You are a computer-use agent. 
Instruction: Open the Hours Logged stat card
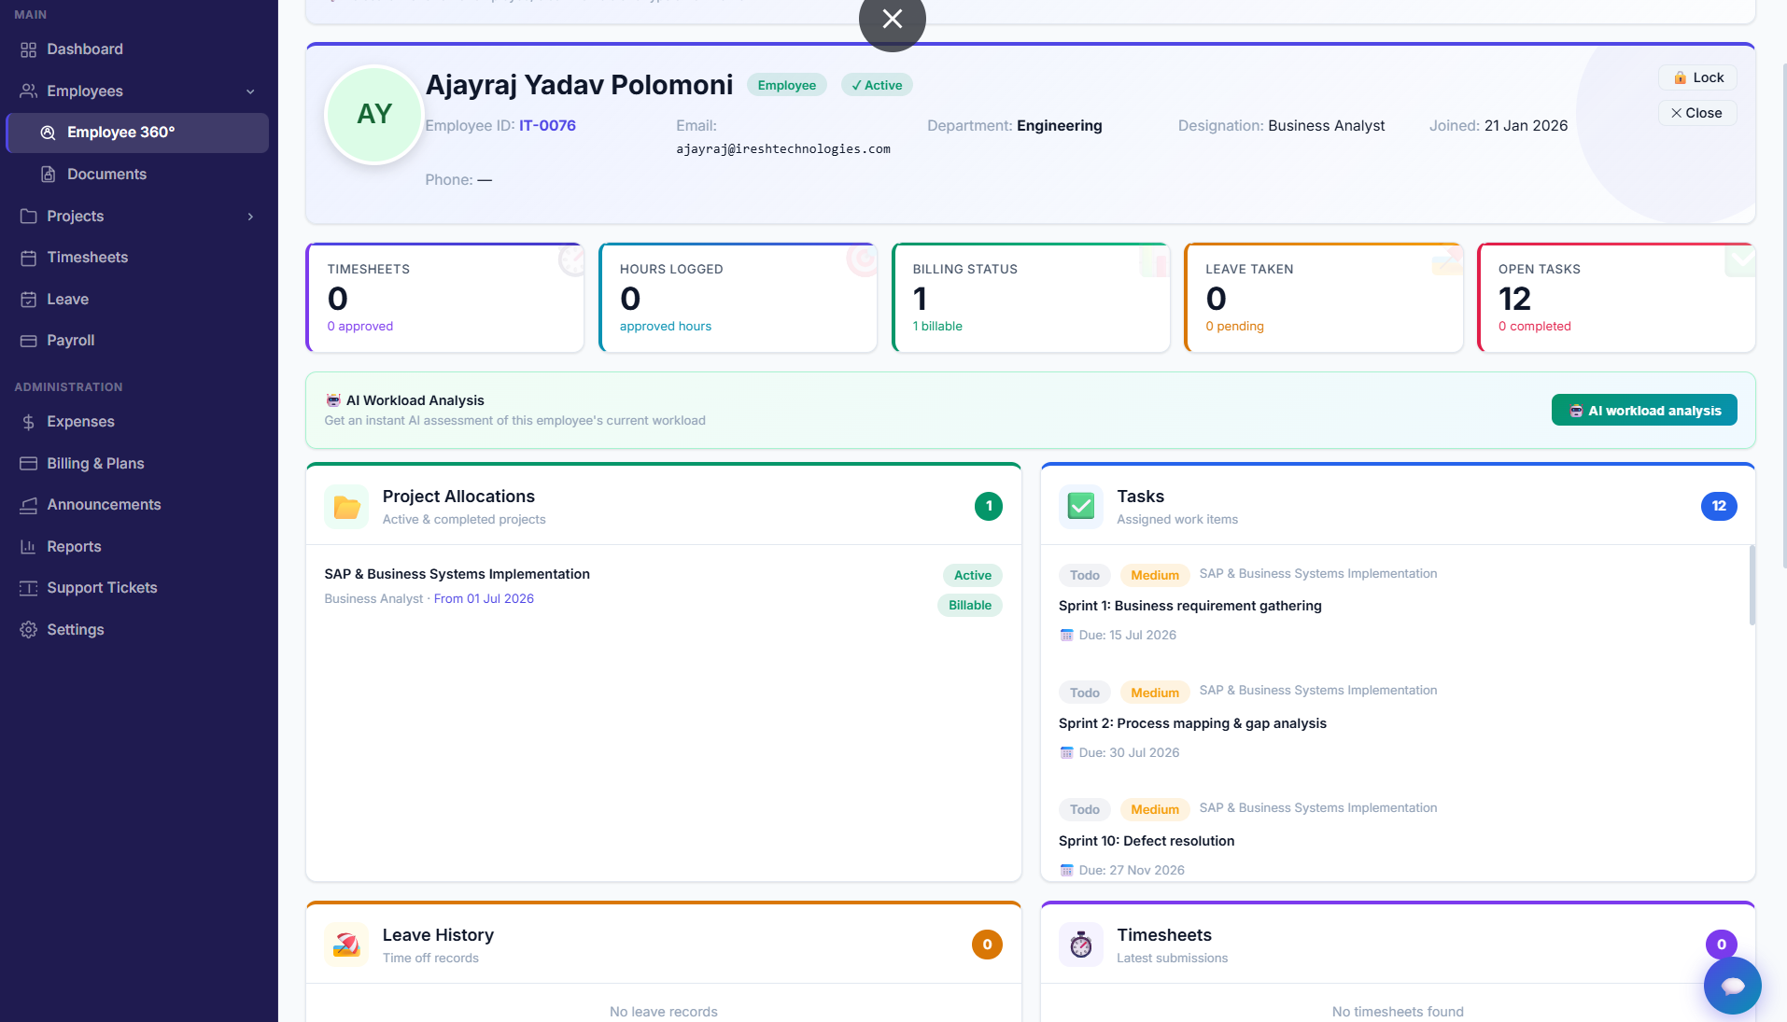click(738, 298)
